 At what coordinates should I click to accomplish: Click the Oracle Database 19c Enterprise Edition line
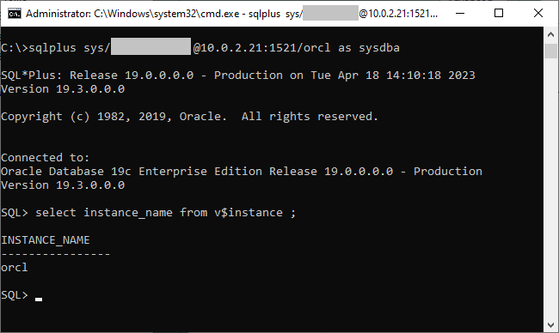tap(242, 172)
